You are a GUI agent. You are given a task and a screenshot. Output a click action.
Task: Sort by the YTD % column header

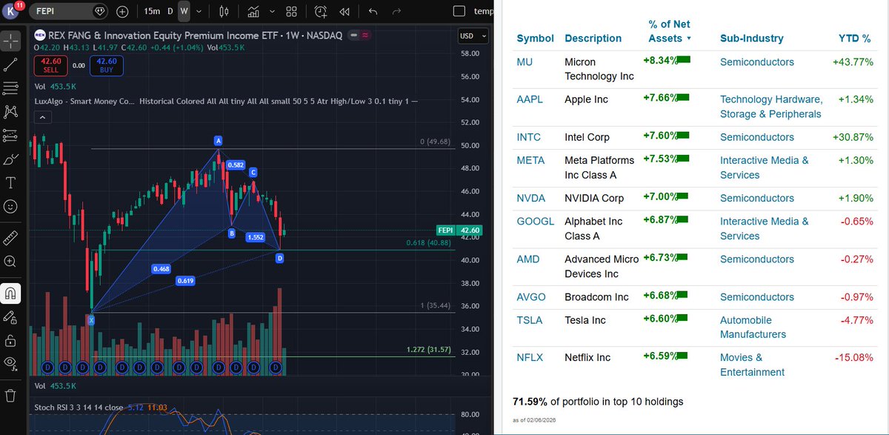pos(854,39)
